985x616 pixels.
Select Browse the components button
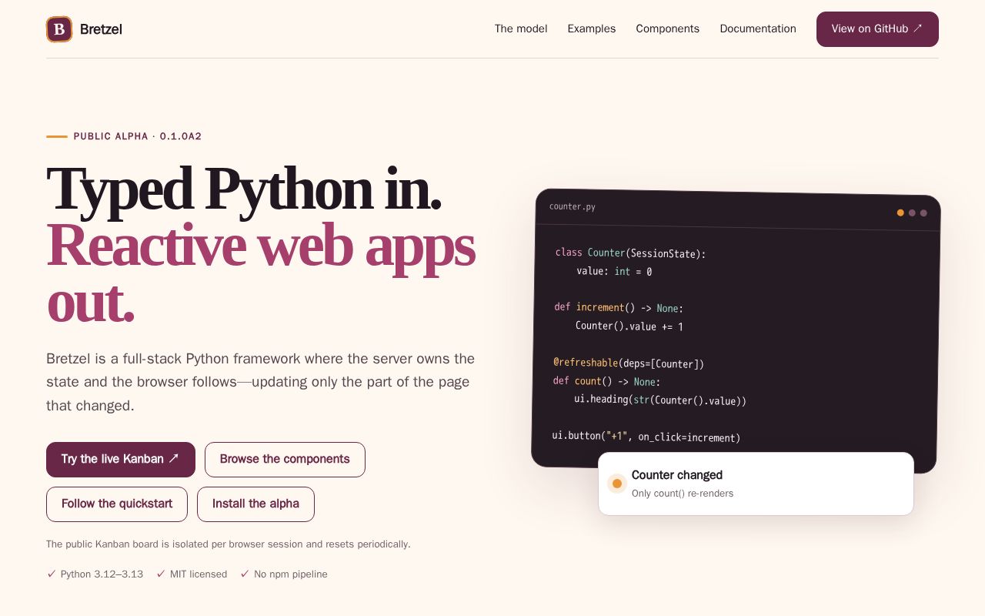point(285,460)
